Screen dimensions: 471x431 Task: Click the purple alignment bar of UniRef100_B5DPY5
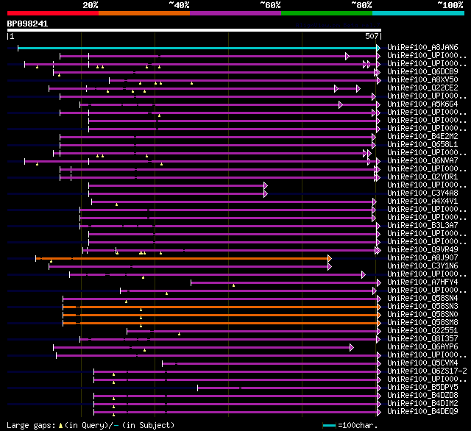[288, 388]
